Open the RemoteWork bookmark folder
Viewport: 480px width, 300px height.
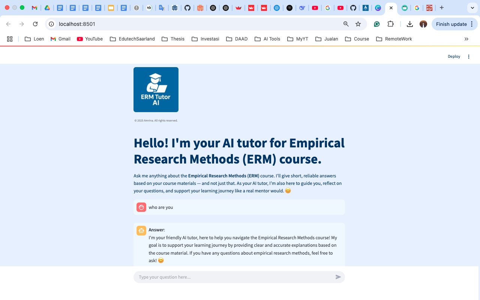tap(394, 39)
